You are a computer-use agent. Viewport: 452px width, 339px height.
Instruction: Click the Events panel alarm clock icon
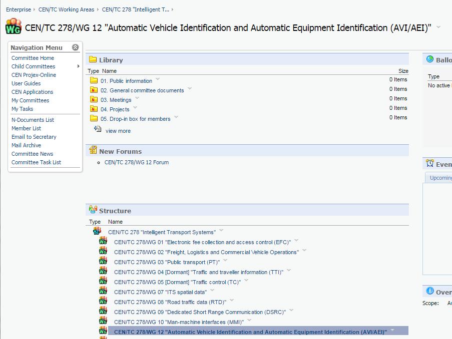pos(430,163)
